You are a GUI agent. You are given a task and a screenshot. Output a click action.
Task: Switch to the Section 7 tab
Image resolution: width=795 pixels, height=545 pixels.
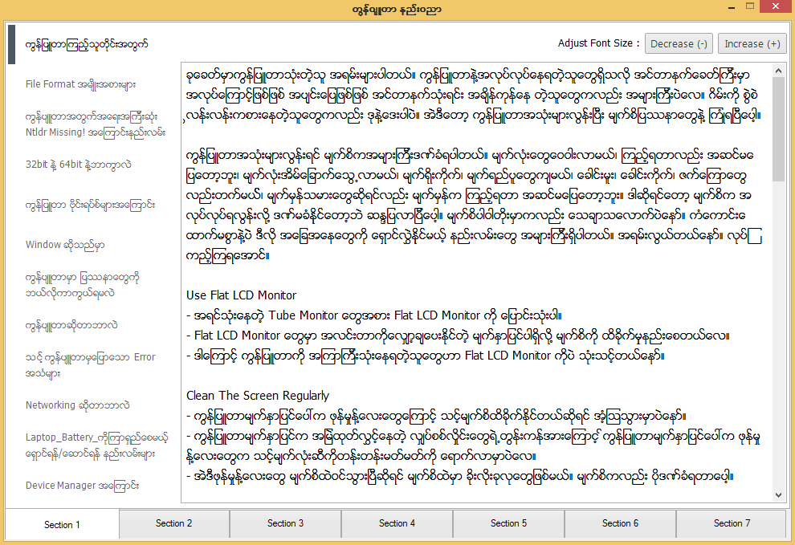coord(732,523)
